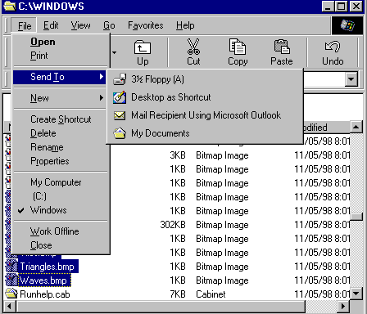Image resolution: width=367 pixels, height=314 pixels.
Task: Select the (C:) menu entry
Action: pyautogui.click(x=61, y=196)
